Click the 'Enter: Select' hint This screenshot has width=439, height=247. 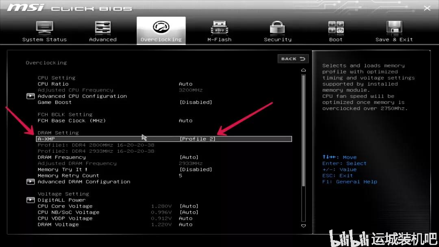point(344,163)
